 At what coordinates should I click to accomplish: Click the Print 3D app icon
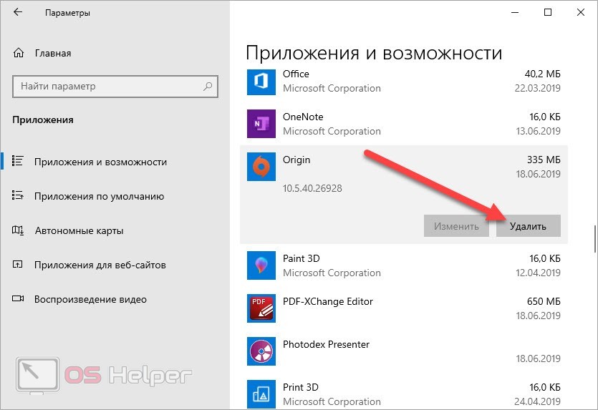(x=261, y=394)
